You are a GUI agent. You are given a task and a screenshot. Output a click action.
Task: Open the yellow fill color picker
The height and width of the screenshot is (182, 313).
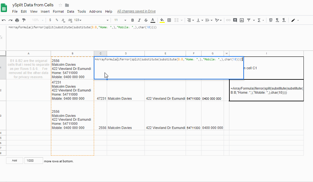tap(162, 20)
